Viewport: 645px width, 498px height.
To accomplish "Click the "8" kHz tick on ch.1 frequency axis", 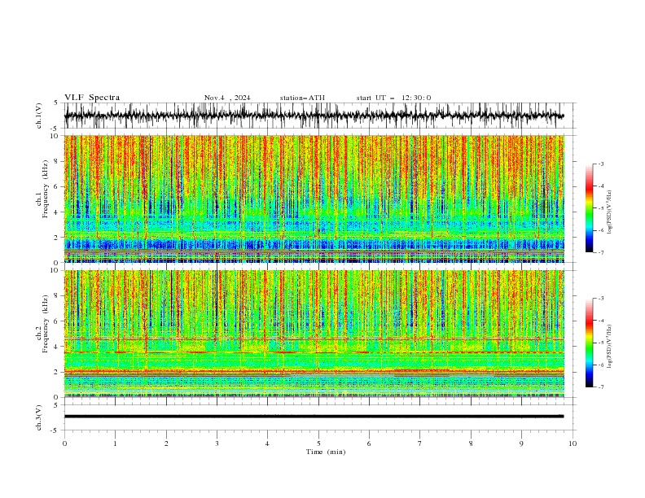I will [57, 161].
